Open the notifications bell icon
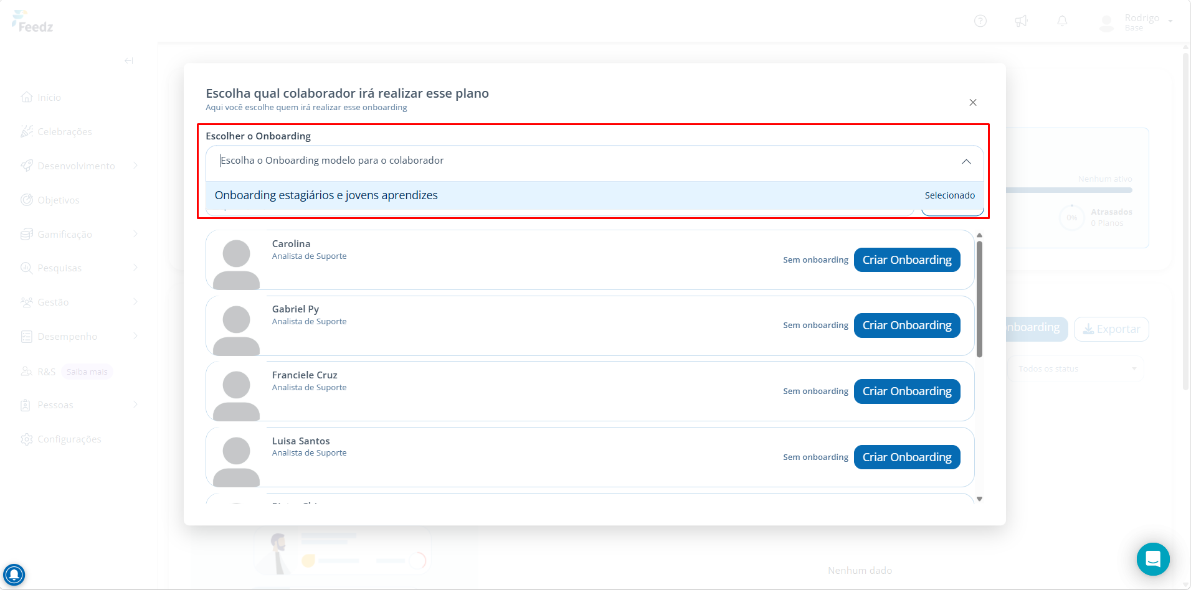Image resolution: width=1191 pixels, height=590 pixels. pyautogui.click(x=1062, y=21)
